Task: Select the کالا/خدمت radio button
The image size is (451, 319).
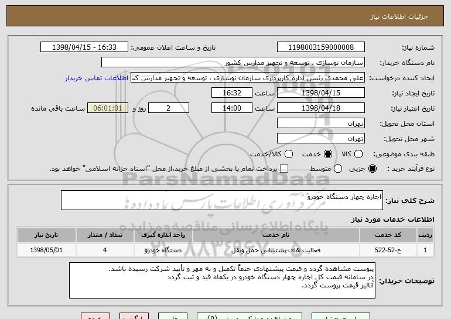Action: point(289,154)
